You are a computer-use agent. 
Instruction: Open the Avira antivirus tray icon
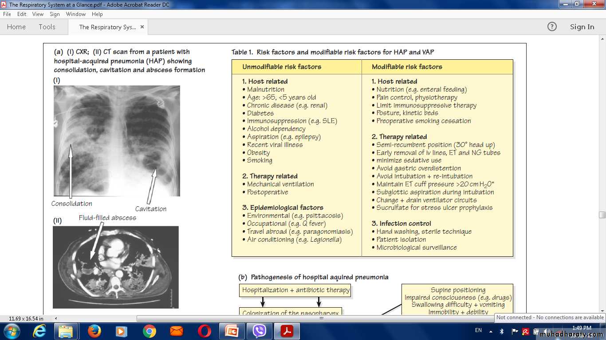(525, 331)
